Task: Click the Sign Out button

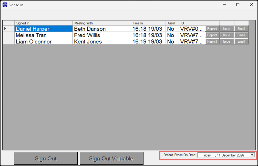Action: point(46,159)
